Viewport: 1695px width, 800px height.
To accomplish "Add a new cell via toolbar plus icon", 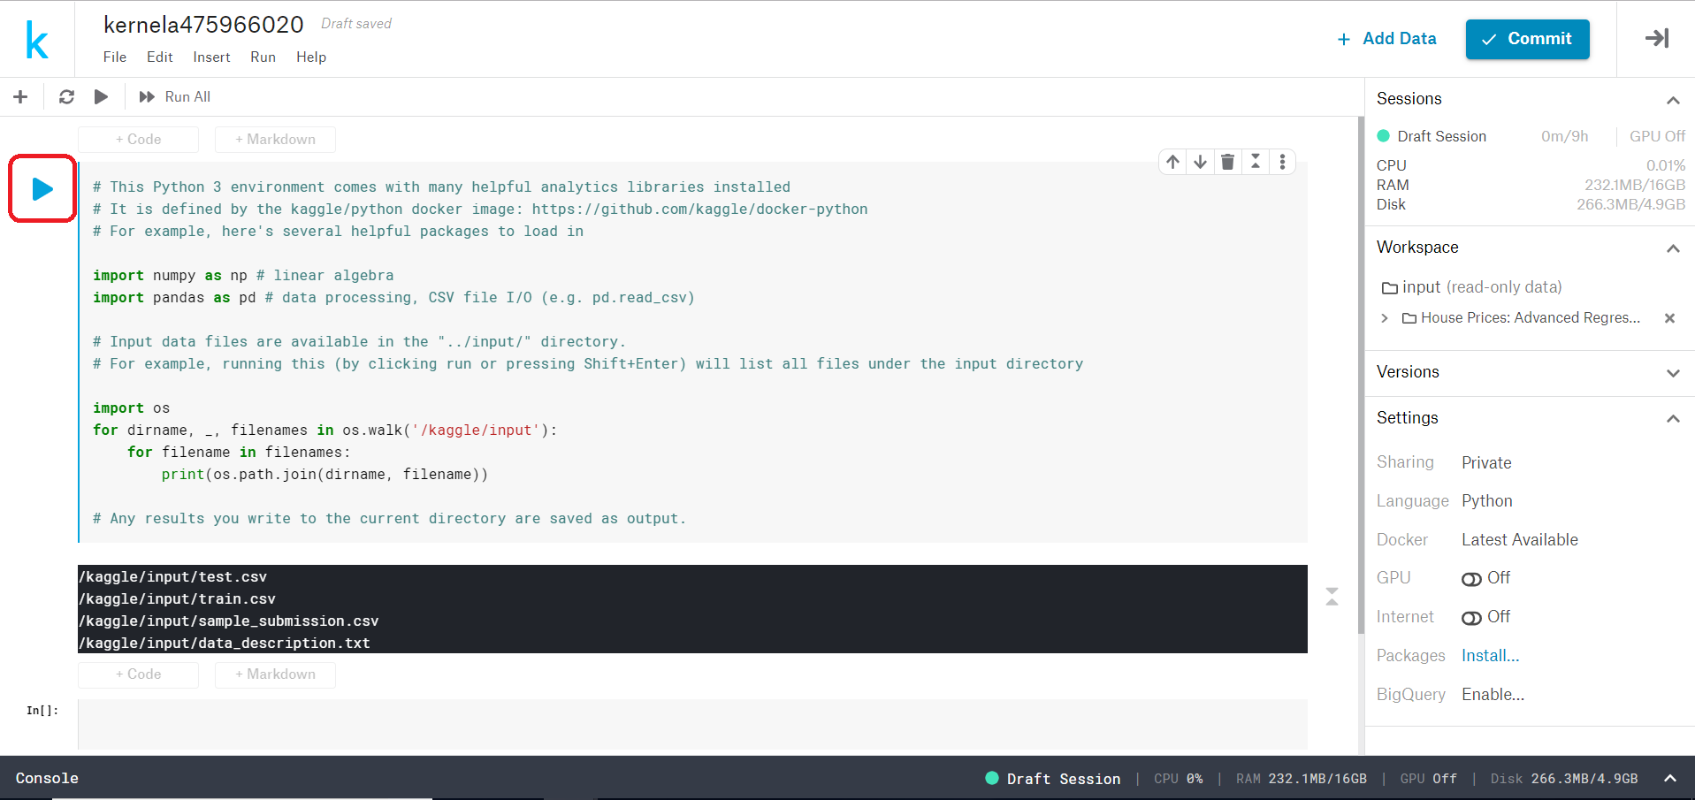I will click(20, 96).
